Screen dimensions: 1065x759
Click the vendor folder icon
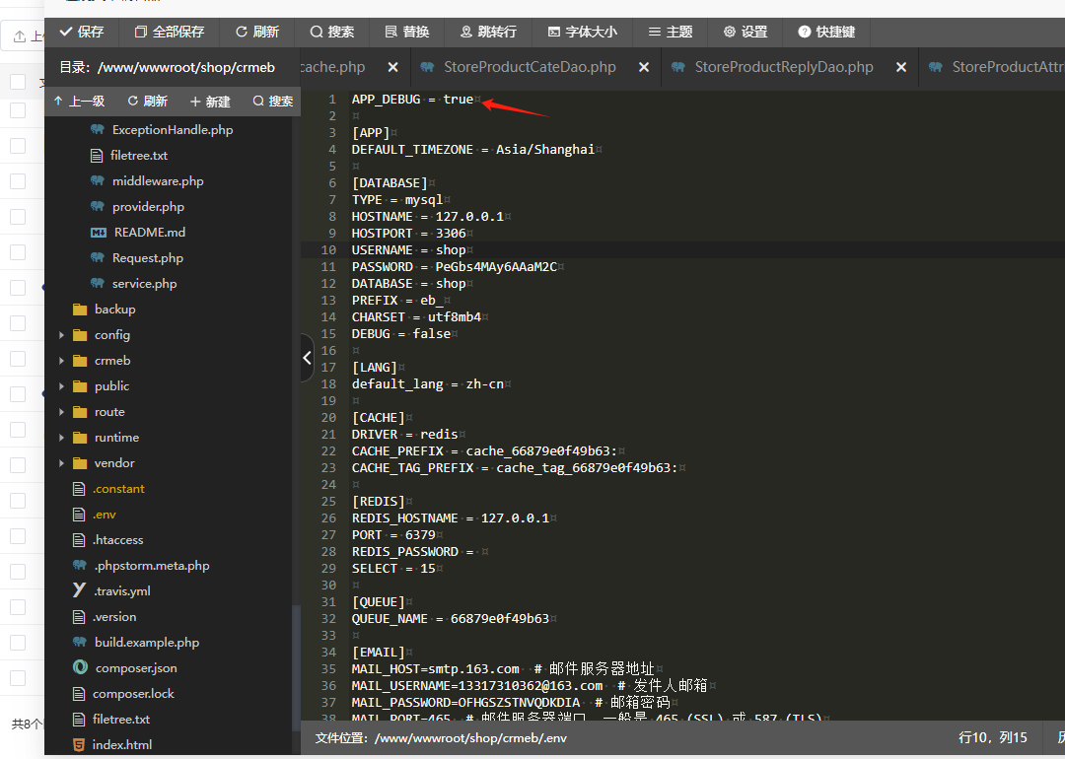pos(80,463)
